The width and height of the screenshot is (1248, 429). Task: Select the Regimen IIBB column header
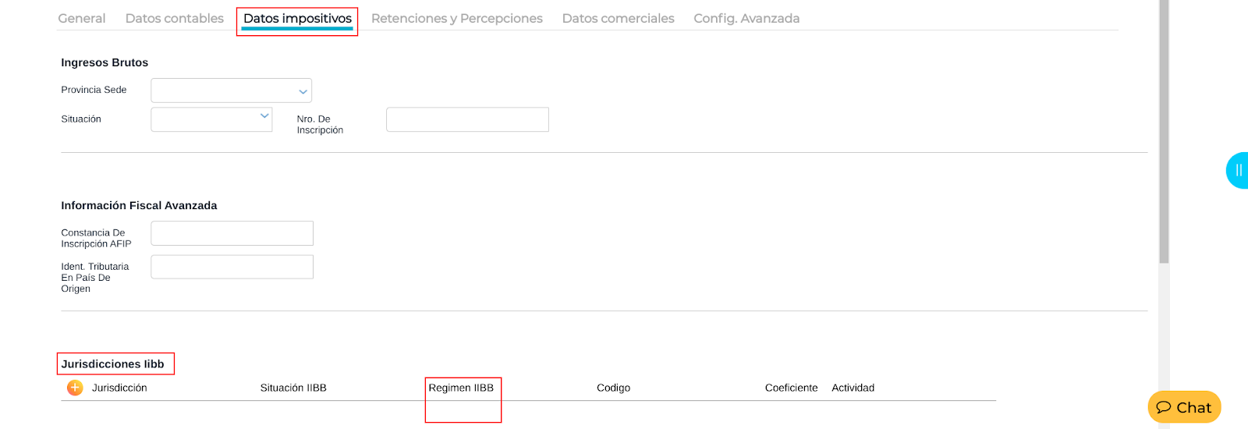pos(461,388)
